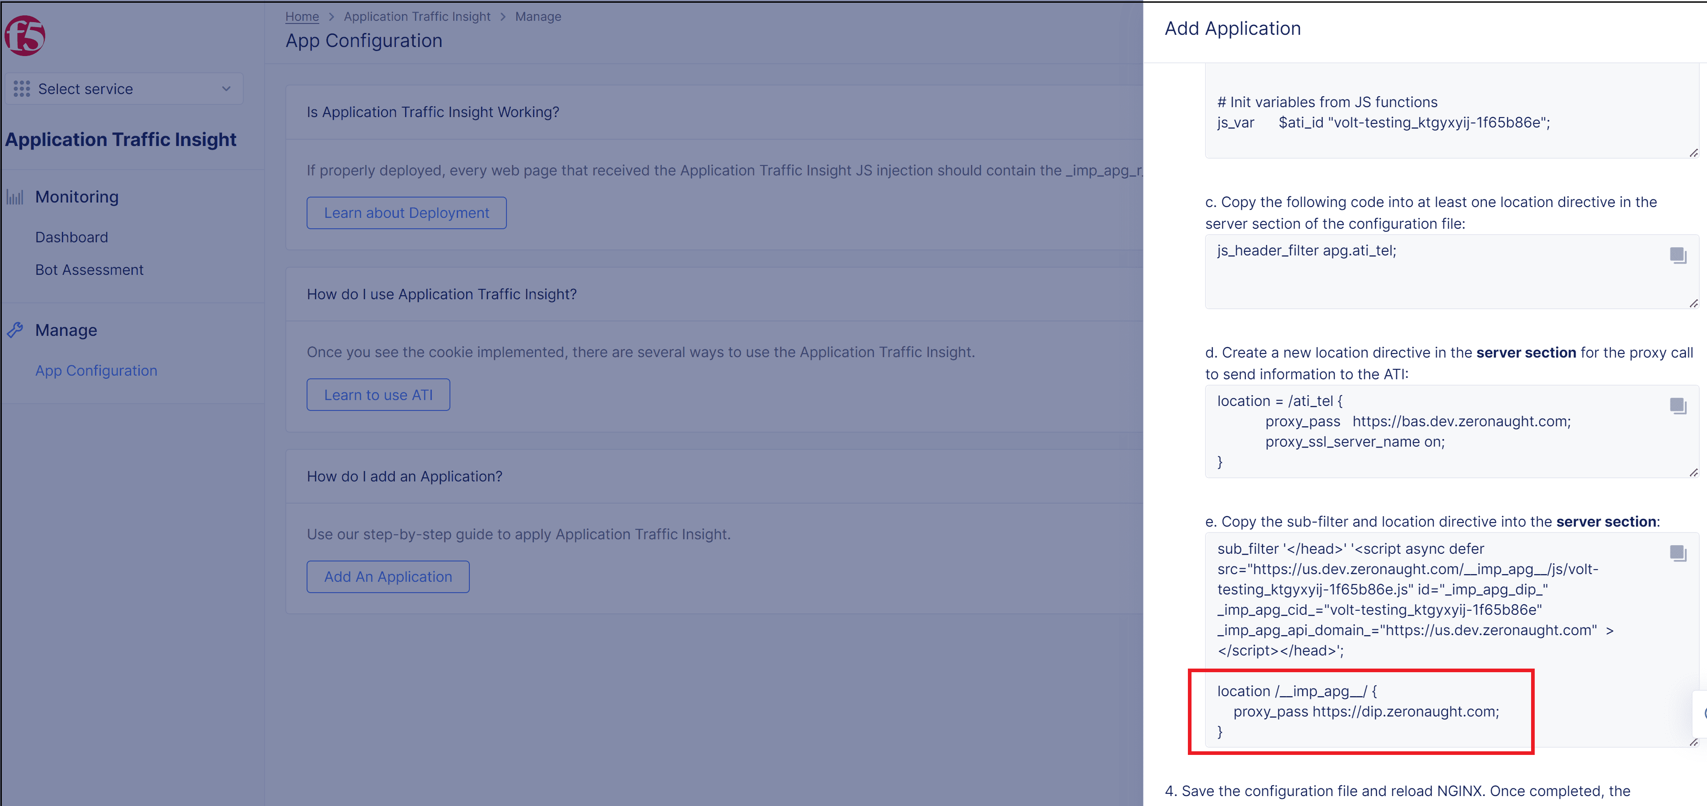This screenshot has width=1707, height=806.
Task: Click the Monitoring bar chart icon
Action: tap(15, 197)
